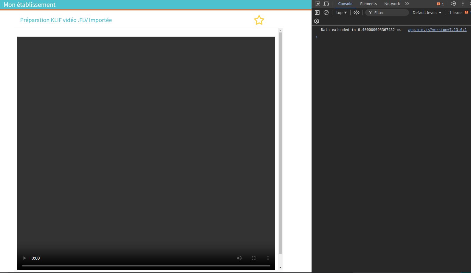The image size is (471, 273).
Task: Create a live expression with eye icon
Action: tap(356, 13)
